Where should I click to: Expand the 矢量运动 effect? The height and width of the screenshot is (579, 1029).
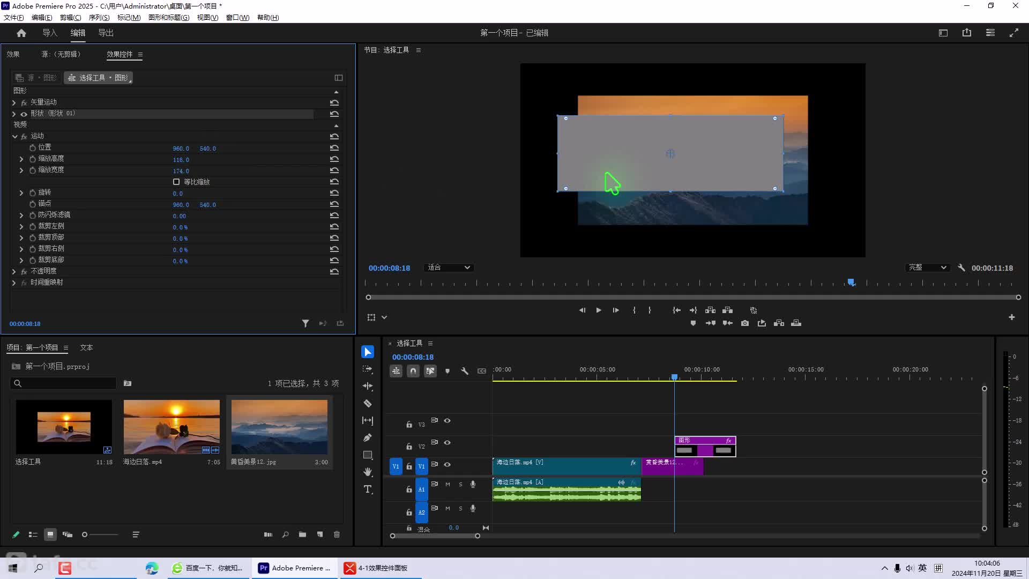pyautogui.click(x=14, y=102)
